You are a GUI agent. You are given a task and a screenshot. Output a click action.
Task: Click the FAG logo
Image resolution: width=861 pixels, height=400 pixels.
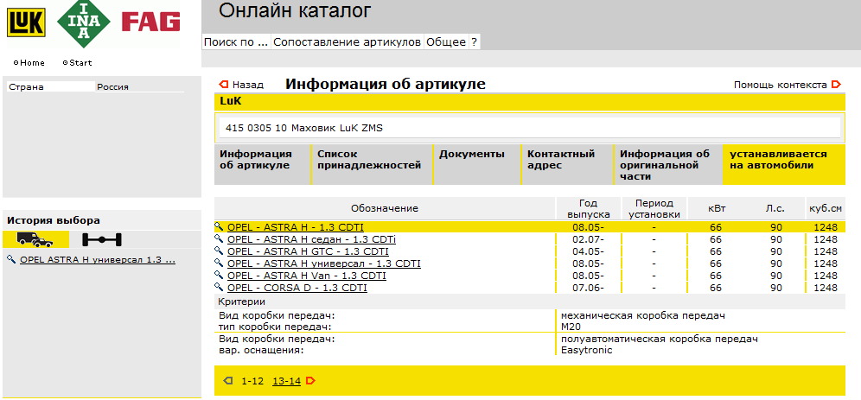click(x=150, y=22)
